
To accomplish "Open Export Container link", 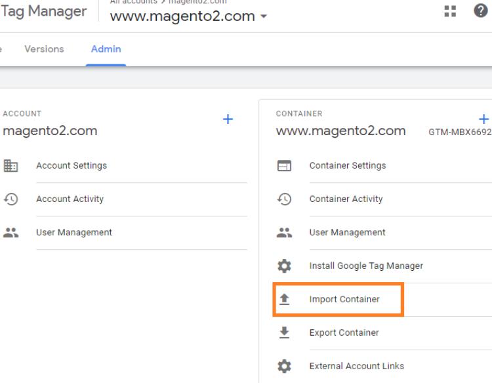I will pyautogui.click(x=344, y=333).
